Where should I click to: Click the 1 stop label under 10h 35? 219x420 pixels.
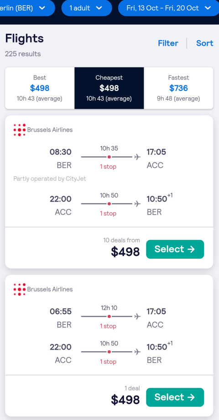pyautogui.click(x=108, y=167)
